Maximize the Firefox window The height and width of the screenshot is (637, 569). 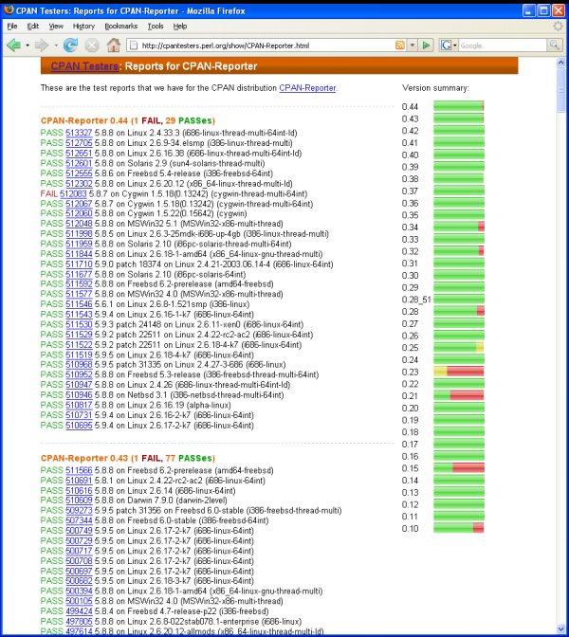543,10
